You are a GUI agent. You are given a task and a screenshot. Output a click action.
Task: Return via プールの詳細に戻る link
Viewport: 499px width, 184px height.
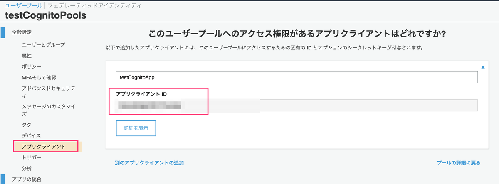click(x=459, y=163)
